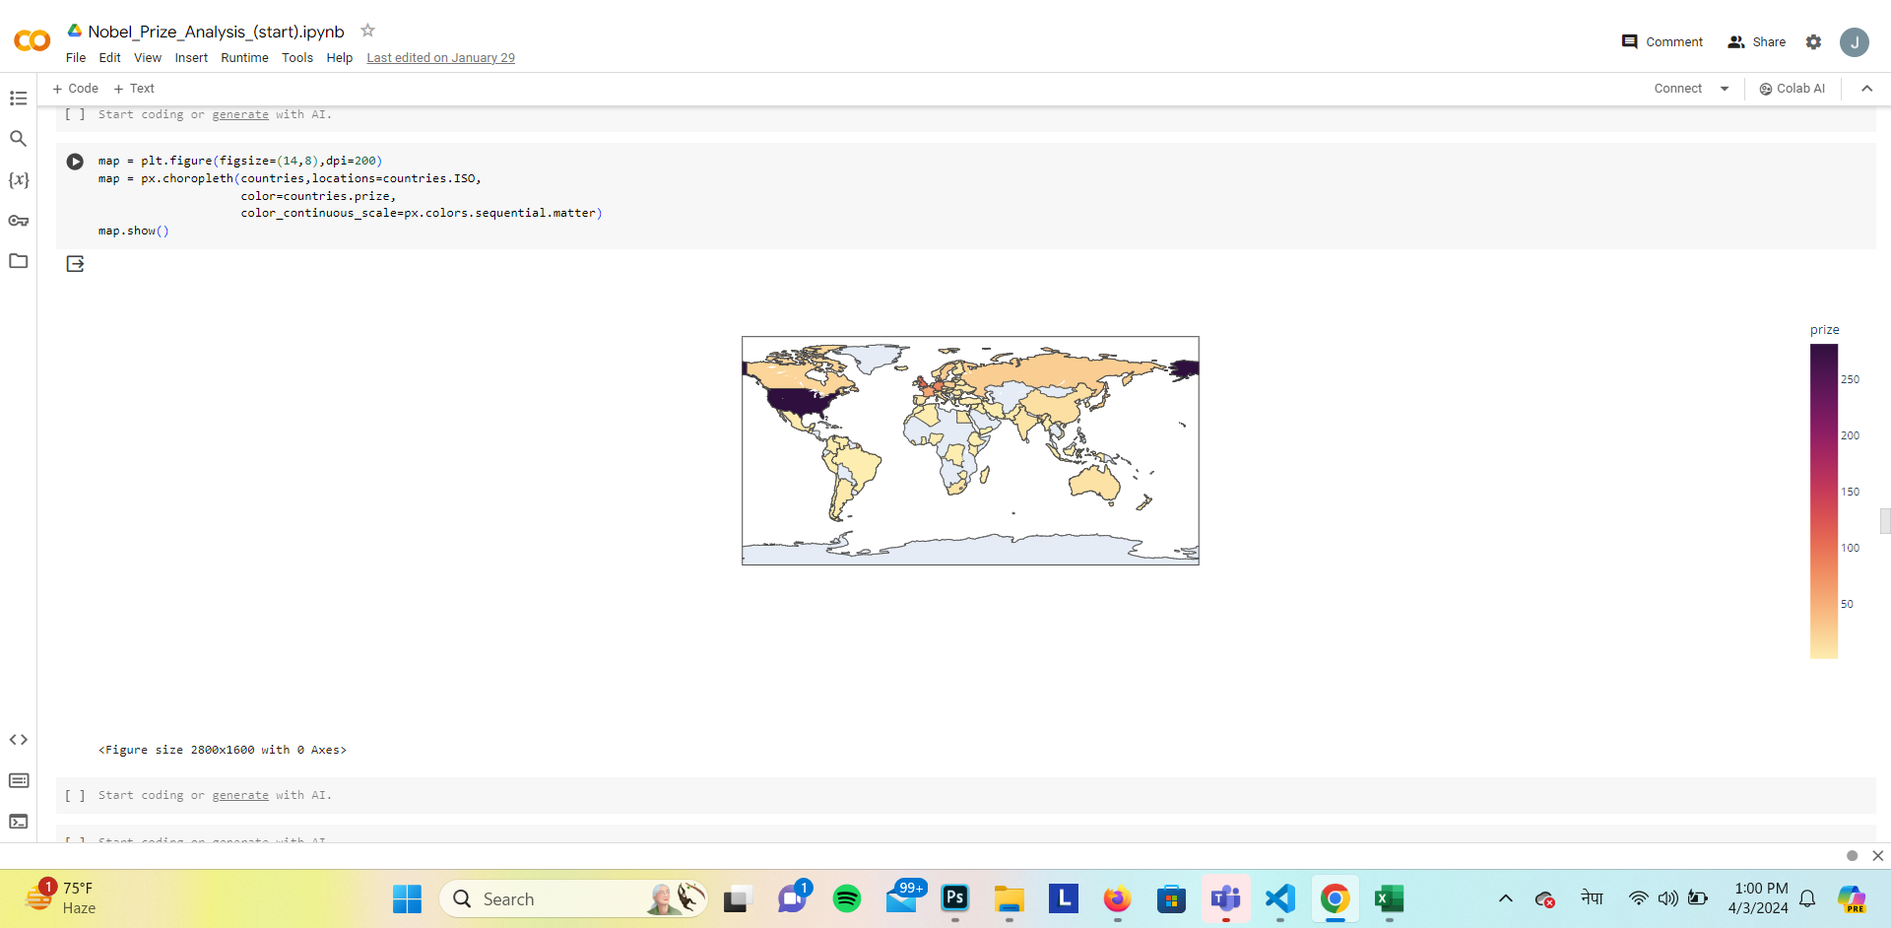
Task: Open Colab settings gear icon
Action: pos(1813,42)
